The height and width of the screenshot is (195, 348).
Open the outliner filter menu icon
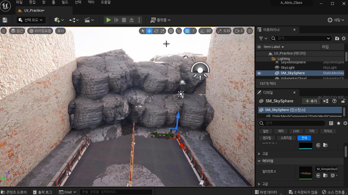point(263,38)
